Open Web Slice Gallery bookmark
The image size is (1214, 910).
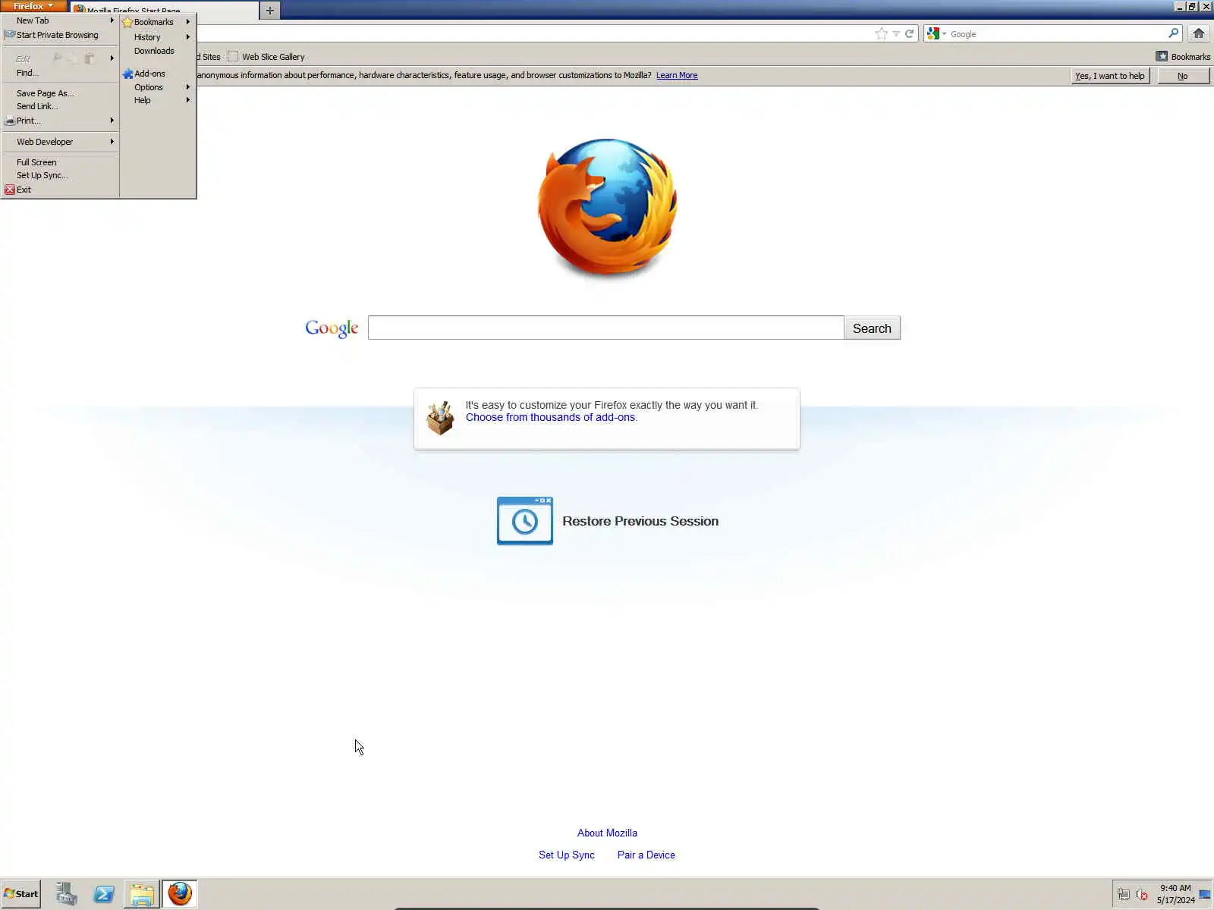point(266,57)
